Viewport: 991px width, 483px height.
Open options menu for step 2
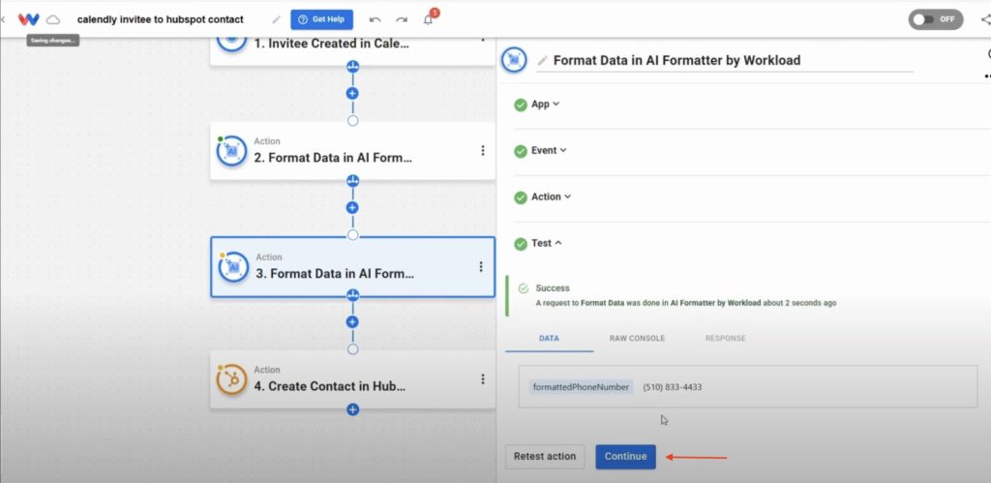click(x=483, y=150)
